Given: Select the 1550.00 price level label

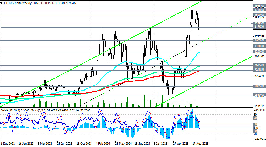Looking at the screenshot, I should [x=259, y=94].
